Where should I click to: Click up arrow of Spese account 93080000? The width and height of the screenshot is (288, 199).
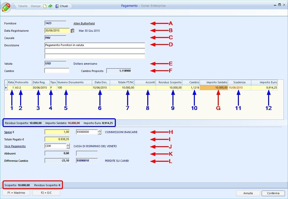point(99,131)
